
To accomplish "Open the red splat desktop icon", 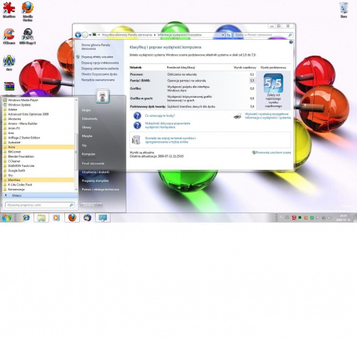I will [9, 10].
